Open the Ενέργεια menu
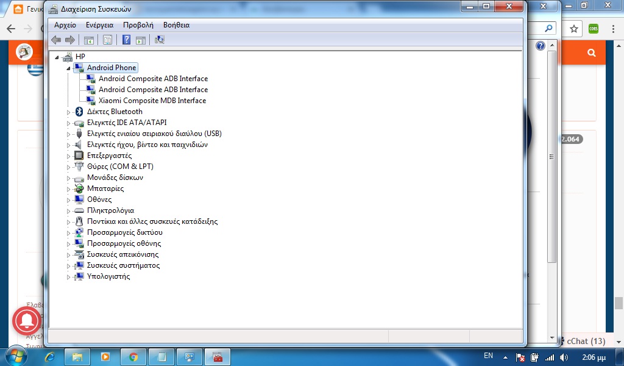 pyautogui.click(x=99, y=25)
